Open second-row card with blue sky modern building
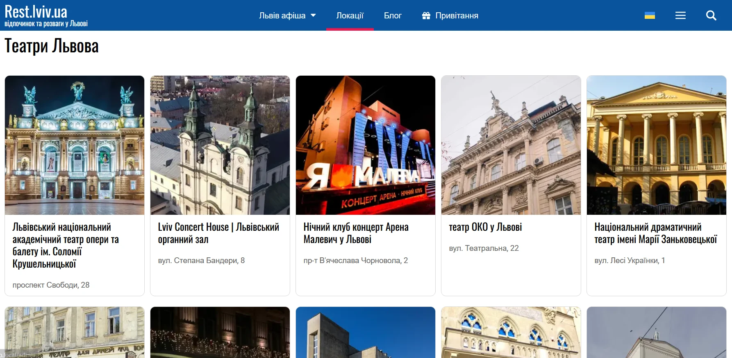Image resolution: width=732 pixels, height=358 pixels. coord(366,332)
